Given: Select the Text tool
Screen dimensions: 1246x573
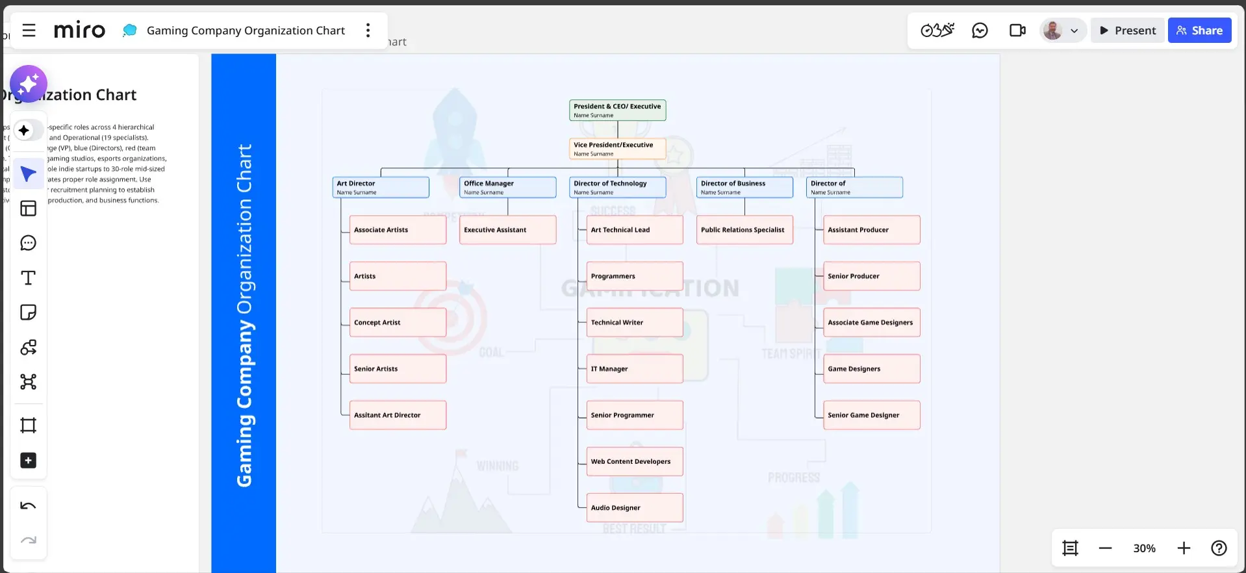Looking at the screenshot, I should coord(28,278).
